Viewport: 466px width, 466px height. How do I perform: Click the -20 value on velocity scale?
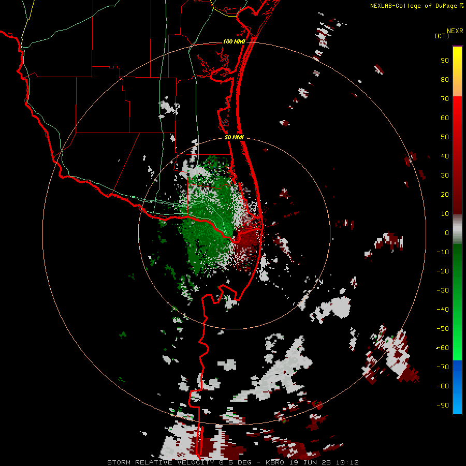(x=443, y=271)
